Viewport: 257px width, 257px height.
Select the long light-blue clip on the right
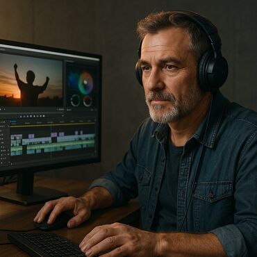click(x=76, y=138)
